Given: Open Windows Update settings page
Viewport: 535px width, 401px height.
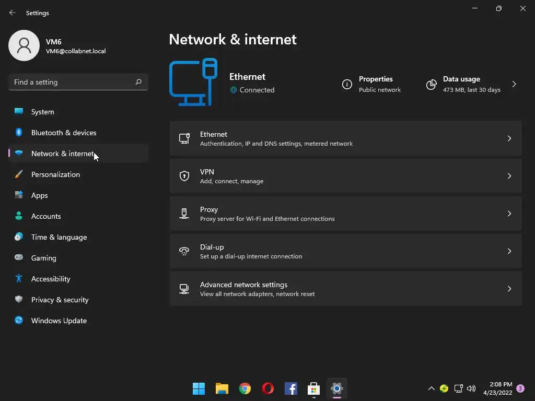Looking at the screenshot, I should 59,321.
